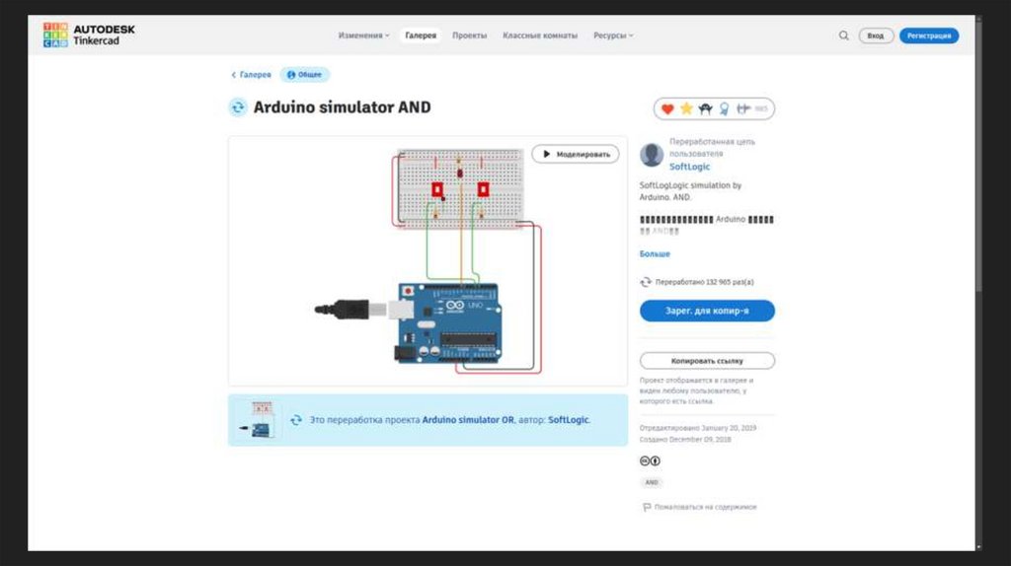Viewport: 1011px width, 566px height.
Task: Open SoftLogic author profile link in sidebar
Action: 689,166
